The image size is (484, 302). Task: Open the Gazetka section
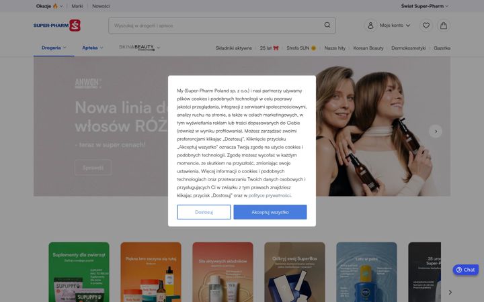(442, 48)
